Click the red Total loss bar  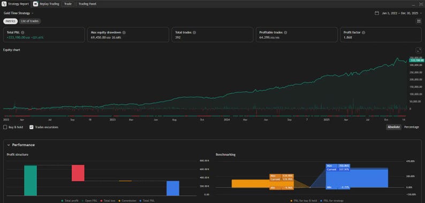[x=78, y=173]
